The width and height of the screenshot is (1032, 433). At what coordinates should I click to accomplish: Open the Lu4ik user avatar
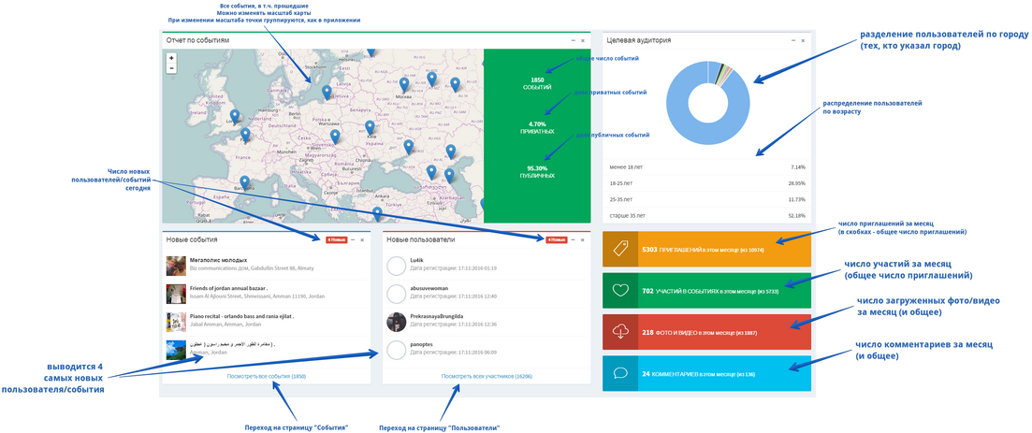coord(396,266)
